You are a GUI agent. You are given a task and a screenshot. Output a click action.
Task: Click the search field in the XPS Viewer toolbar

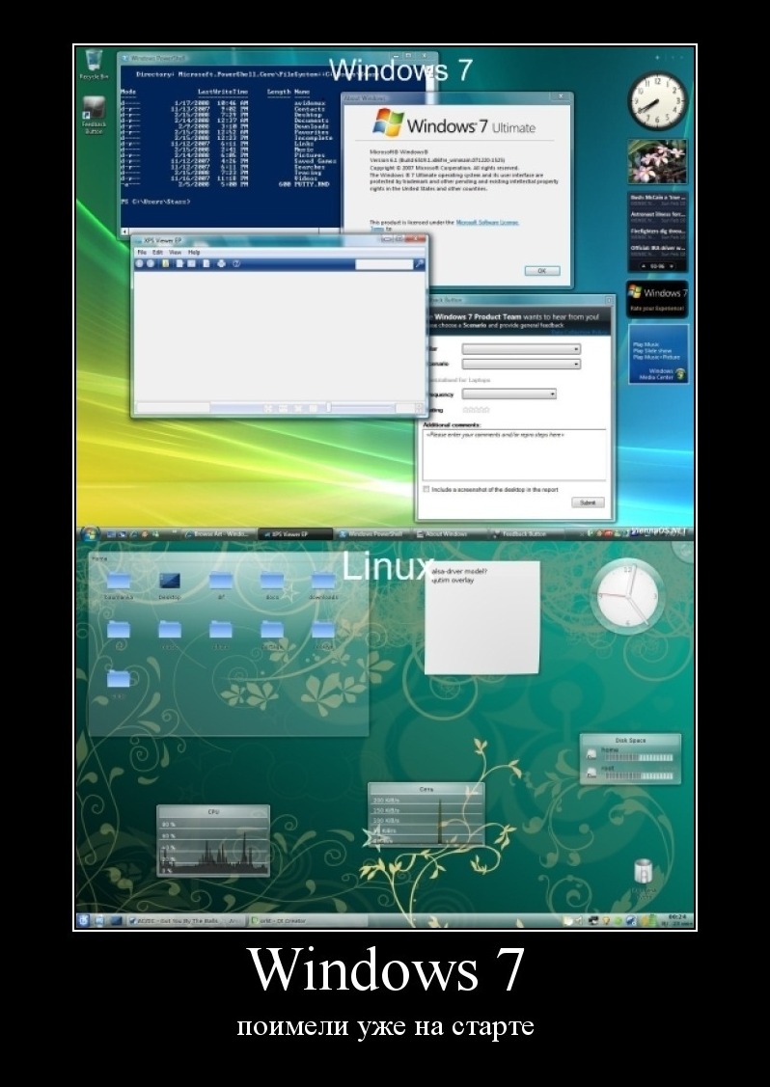point(384,264)
